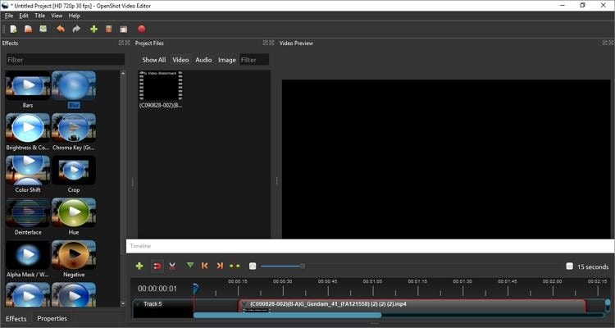
Task: Click the timeline vertical scrollbar handle
Action: 608,304
